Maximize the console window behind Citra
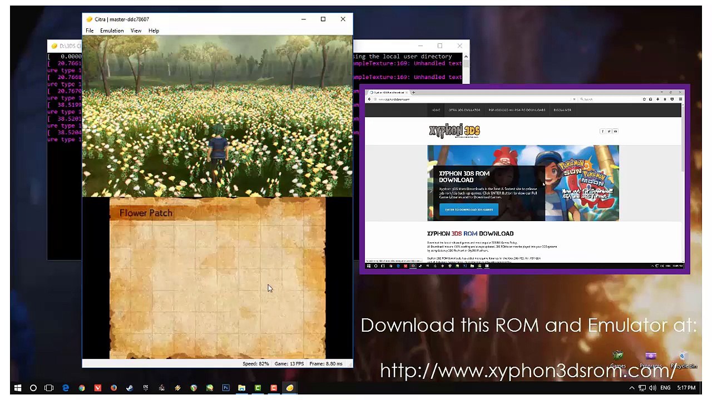Image resolution: width=712 pixels, height=400 pixels. click(x=439, y=46)
